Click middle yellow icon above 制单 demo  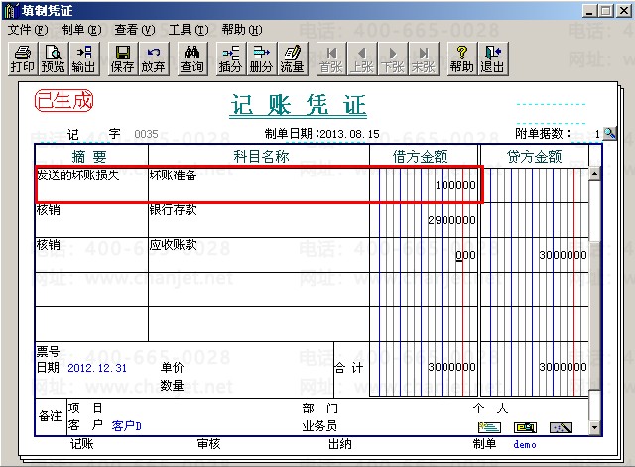(525, 427)
